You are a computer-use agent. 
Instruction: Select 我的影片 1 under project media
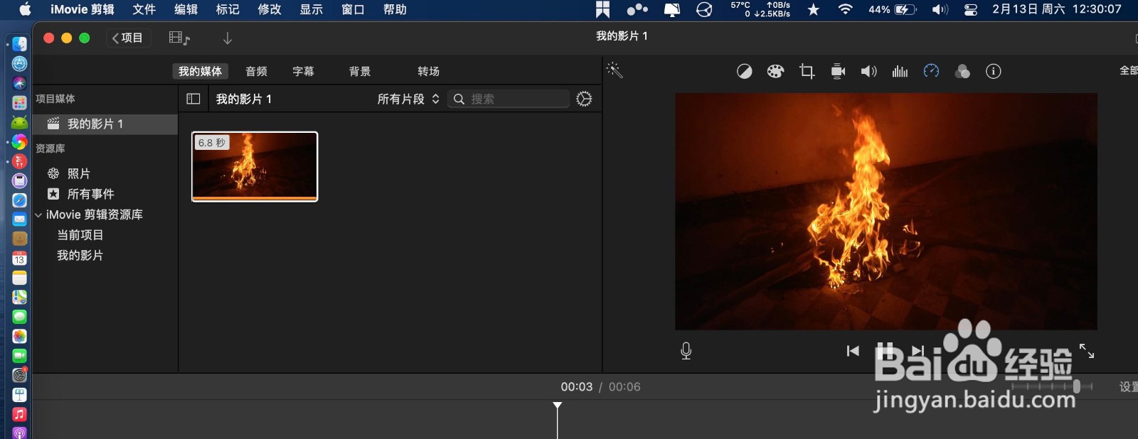pyautogui.click(x=105, y=124)
